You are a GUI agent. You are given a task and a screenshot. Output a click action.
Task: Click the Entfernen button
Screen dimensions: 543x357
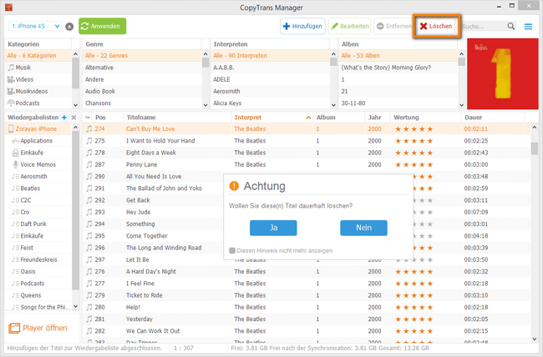coord(393,27)
